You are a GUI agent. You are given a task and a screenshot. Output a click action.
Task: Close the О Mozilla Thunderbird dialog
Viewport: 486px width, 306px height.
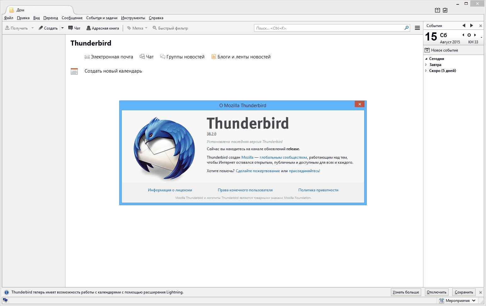359,104
